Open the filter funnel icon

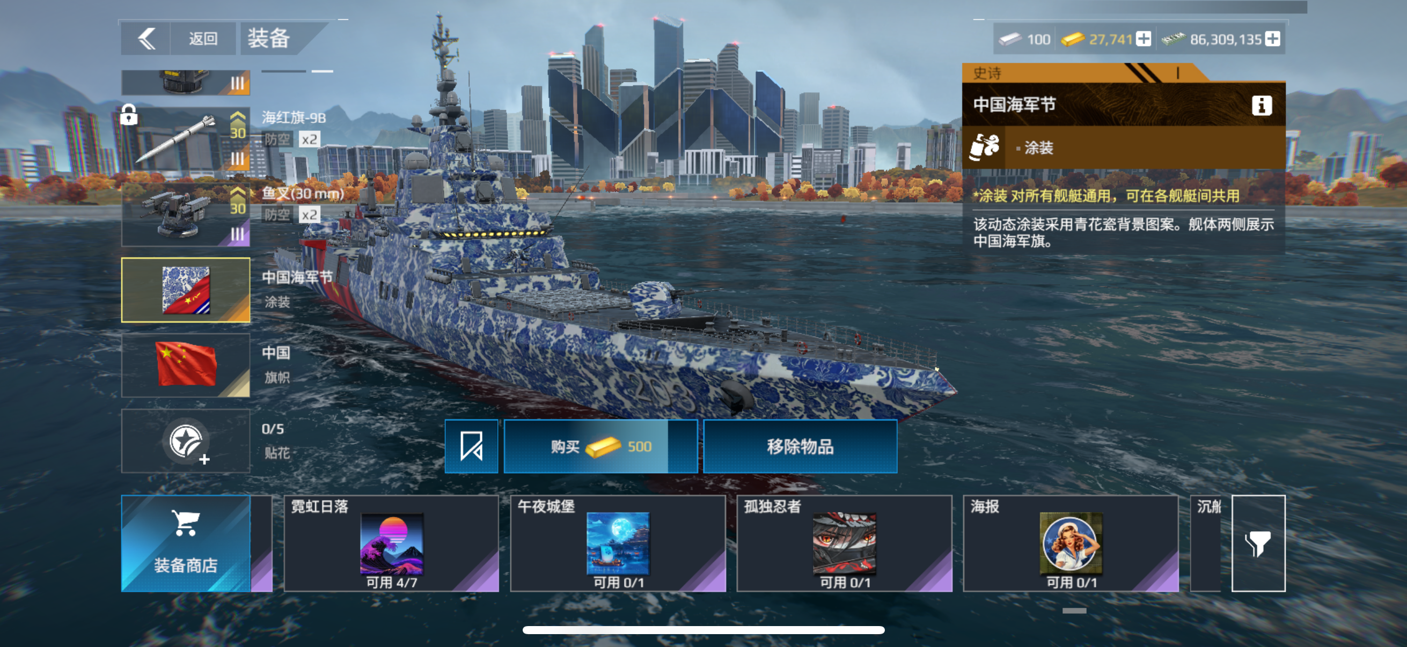pos(1258,543)
